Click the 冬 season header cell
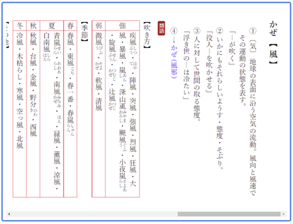Image resolution: width=293 pixels, height=224 pixels. (20, 25)
